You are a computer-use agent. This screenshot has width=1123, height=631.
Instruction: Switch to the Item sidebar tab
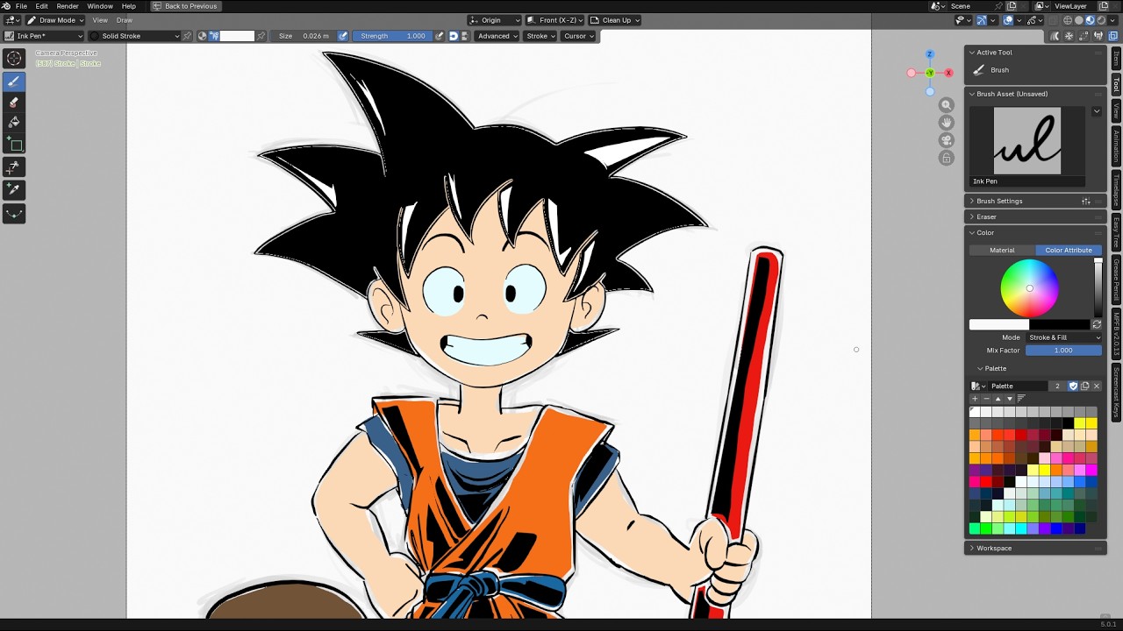tap(1117, 58)
